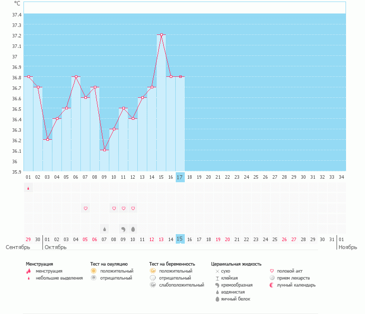Click the sticky cervical fluid legend icon

click(x=217, y=278)
